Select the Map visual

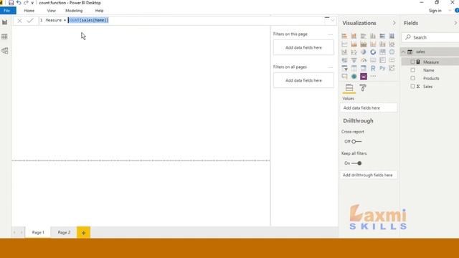[392, 52]
